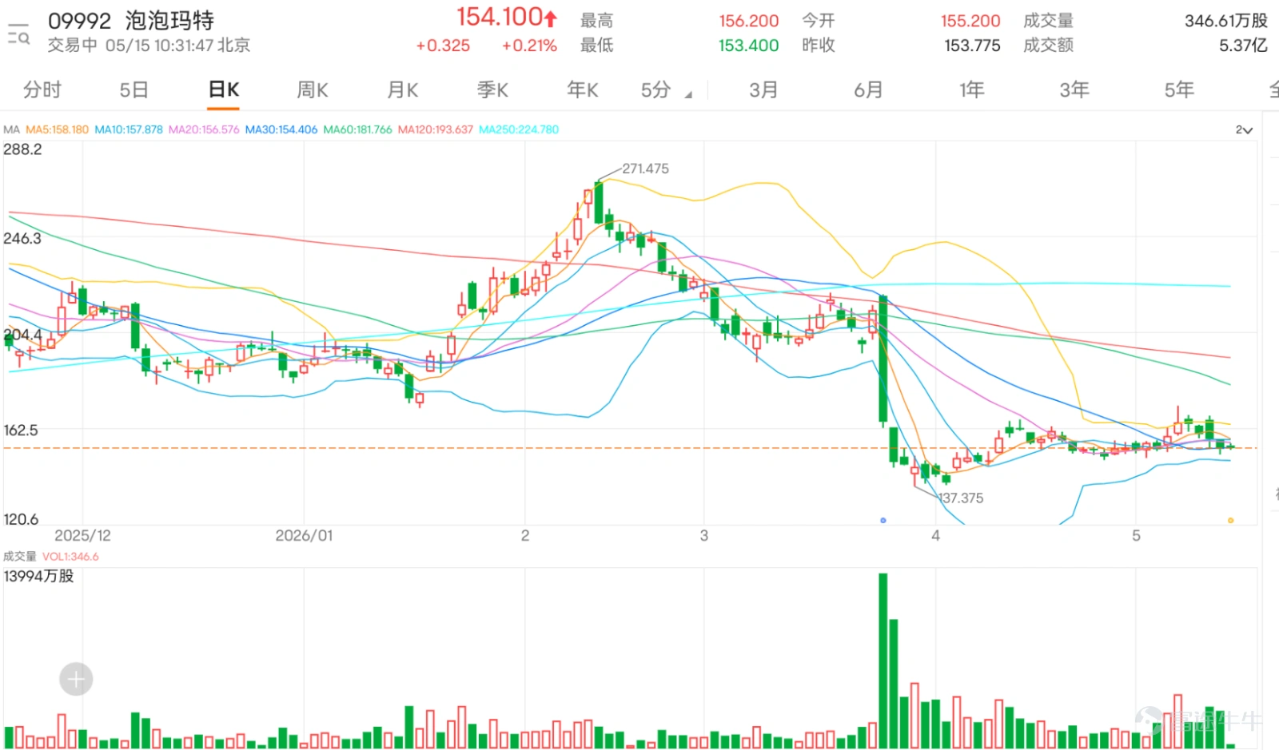
Task: Switch to 季K quarterly chart
Action: click(492, 89)
